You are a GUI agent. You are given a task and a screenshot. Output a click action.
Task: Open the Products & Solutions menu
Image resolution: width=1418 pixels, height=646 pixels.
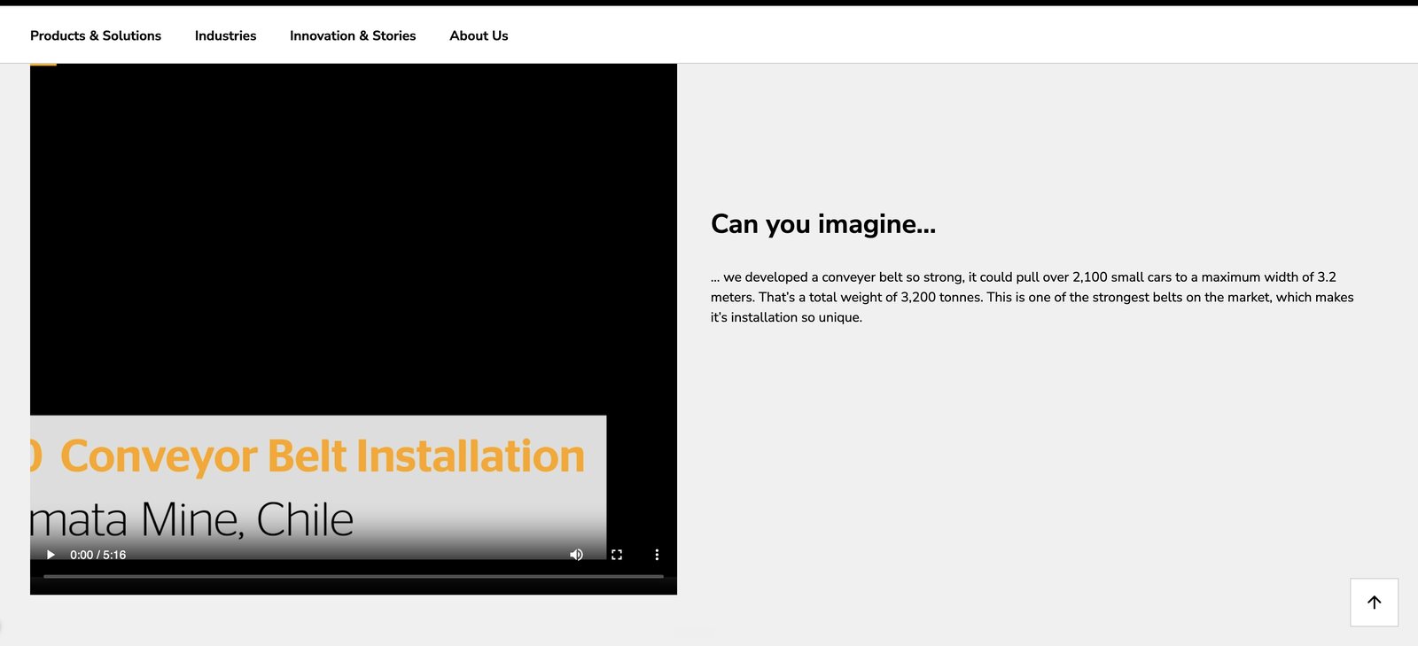click(x=96, y=35)
